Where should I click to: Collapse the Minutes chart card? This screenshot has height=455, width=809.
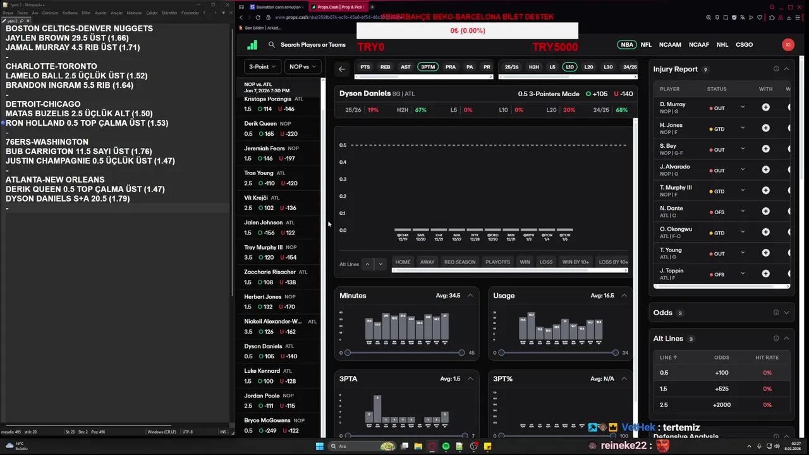[x=470, y=295]
